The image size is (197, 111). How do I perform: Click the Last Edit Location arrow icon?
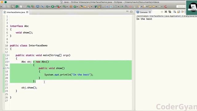point(150,6)
